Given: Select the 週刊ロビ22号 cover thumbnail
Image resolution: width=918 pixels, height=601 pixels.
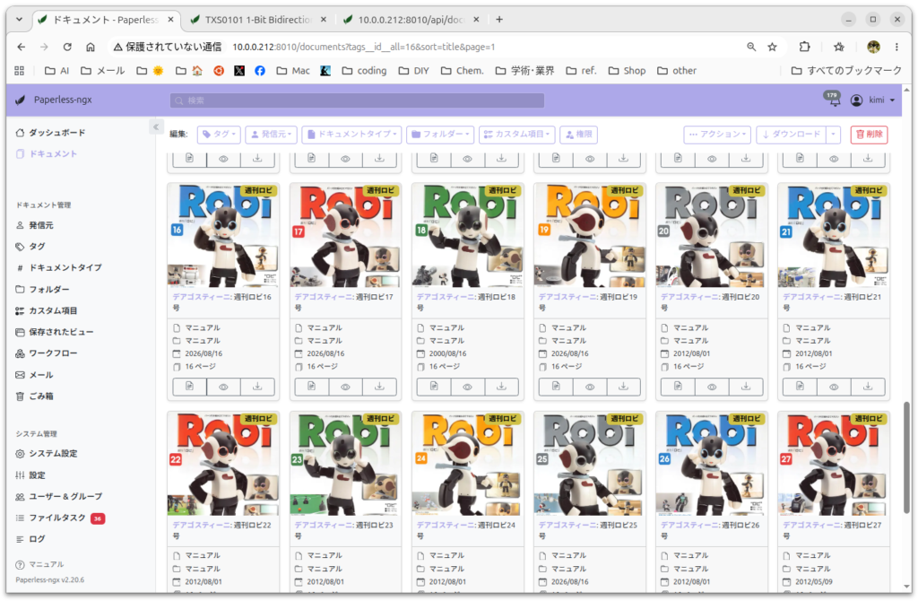Looking at the screenshot, I should [x=223, y=464].
